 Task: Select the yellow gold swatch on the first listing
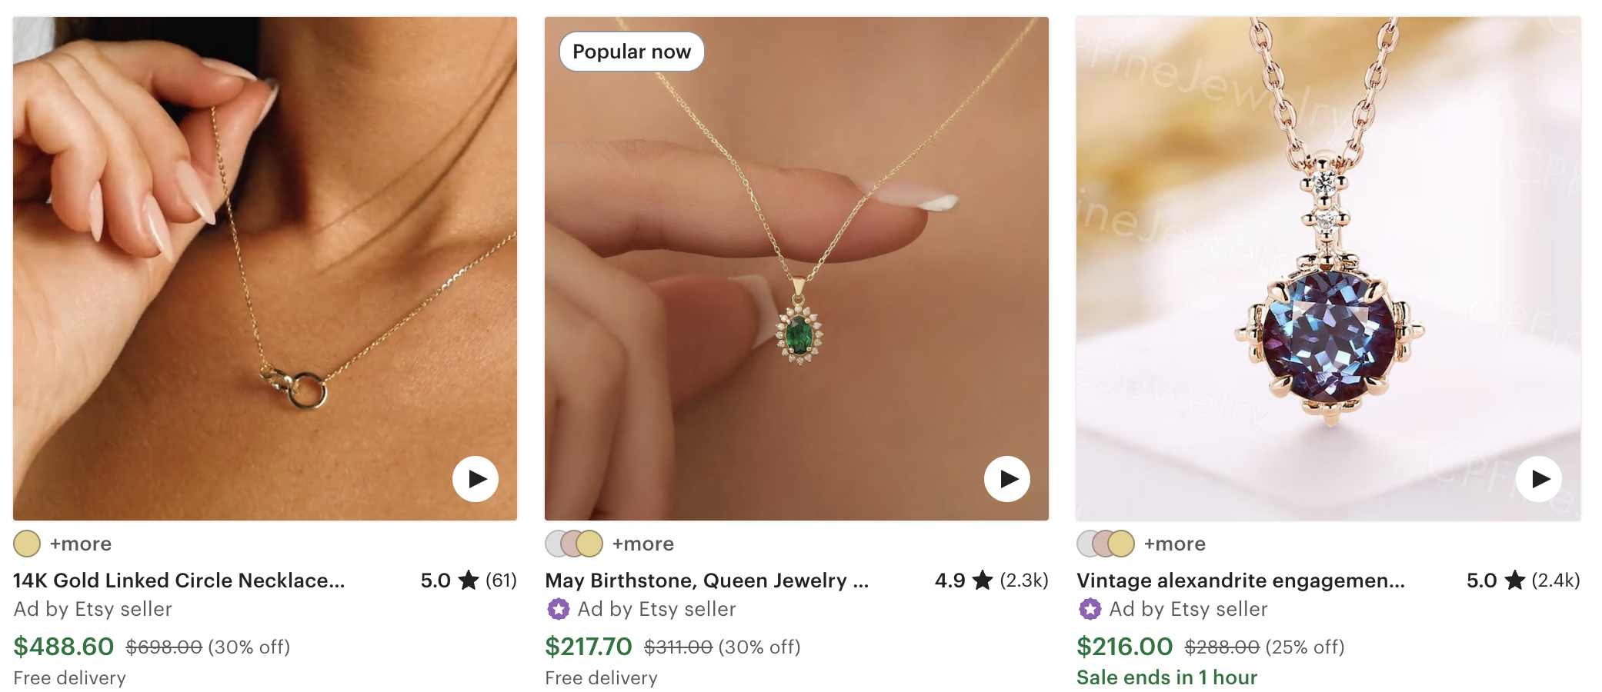pos(27,544)
